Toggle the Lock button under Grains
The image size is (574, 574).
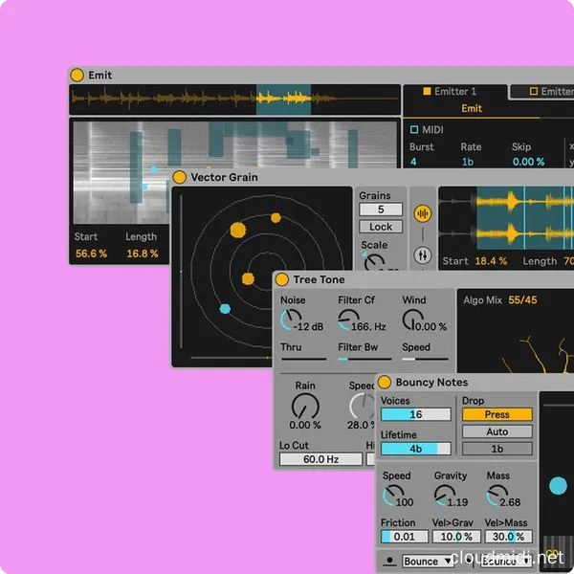381,227
